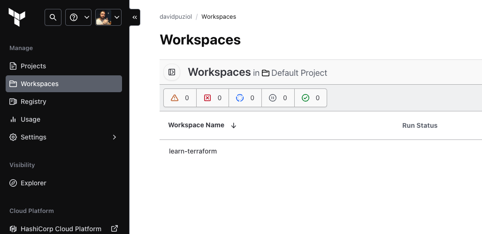Go to Projects in sidebar
The width and height of the screenshot is (482, 234).
[x=33, y=66]
